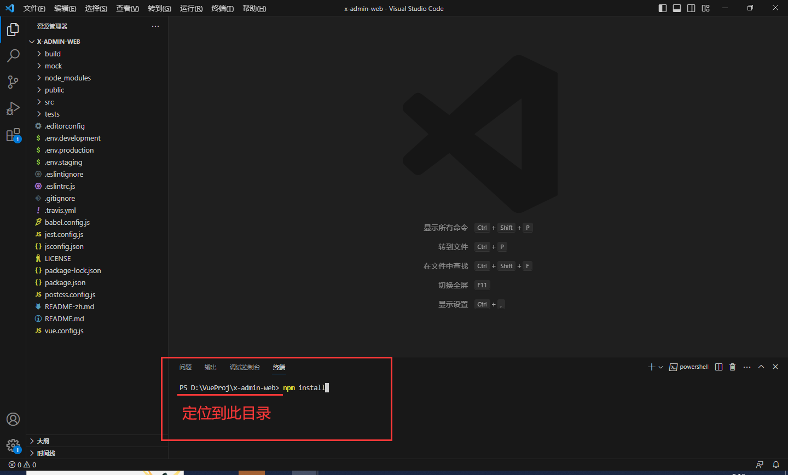Open the launch profile dropdown arrow

pos(661,367)
